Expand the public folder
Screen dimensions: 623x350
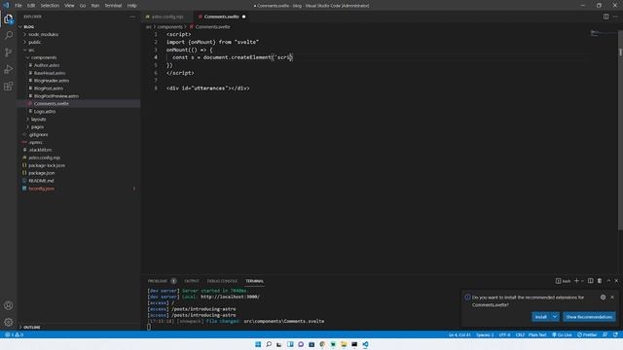coord(35,42)
